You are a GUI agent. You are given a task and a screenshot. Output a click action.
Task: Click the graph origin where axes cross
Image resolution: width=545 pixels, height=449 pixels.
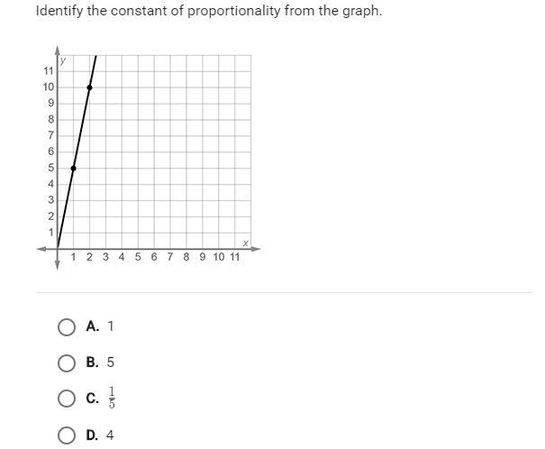click(x=58, y=249)
